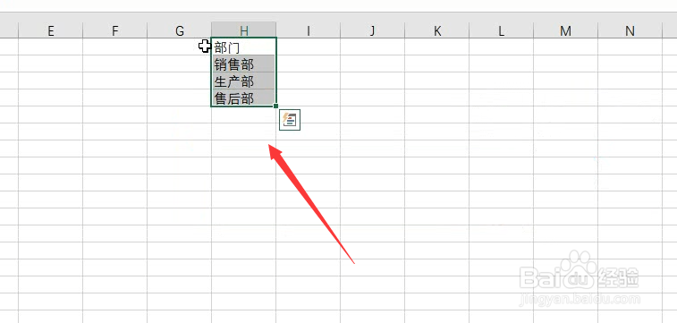The image size is (677, 323).
Task: Open the Quick Analysis icon below selection
Action: [x=290, y=120]
